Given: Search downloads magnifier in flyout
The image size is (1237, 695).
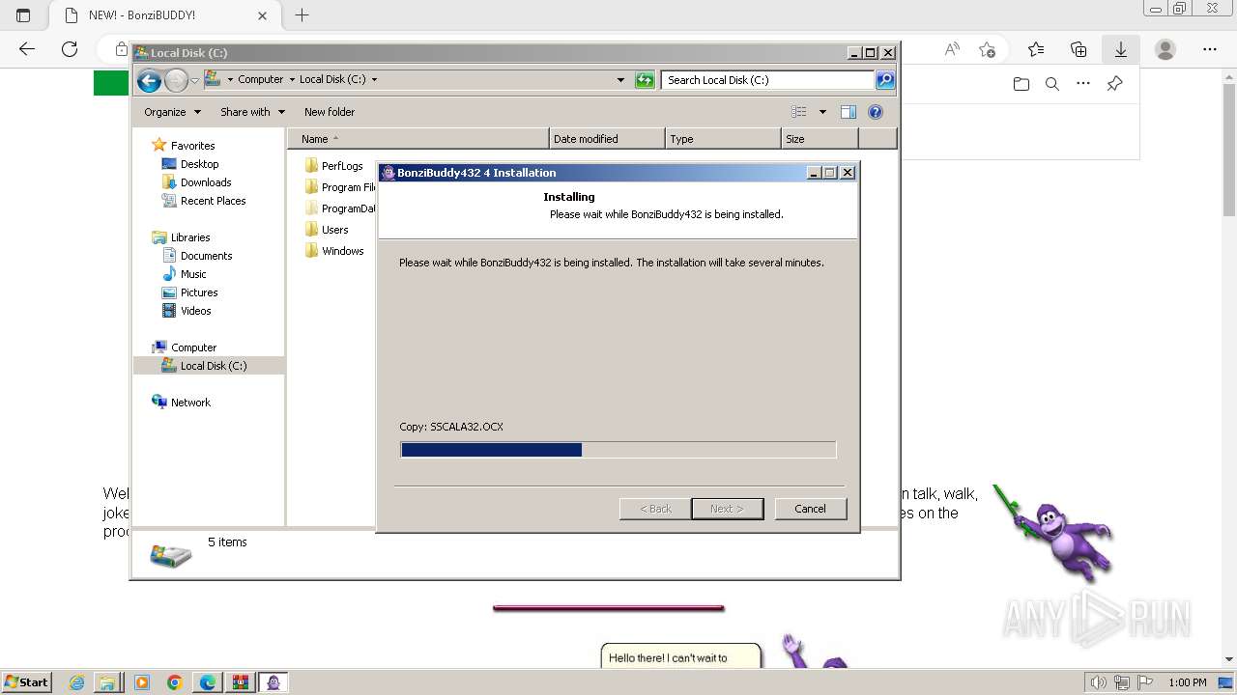Looking at the screenshot, I should [1052, 84].
